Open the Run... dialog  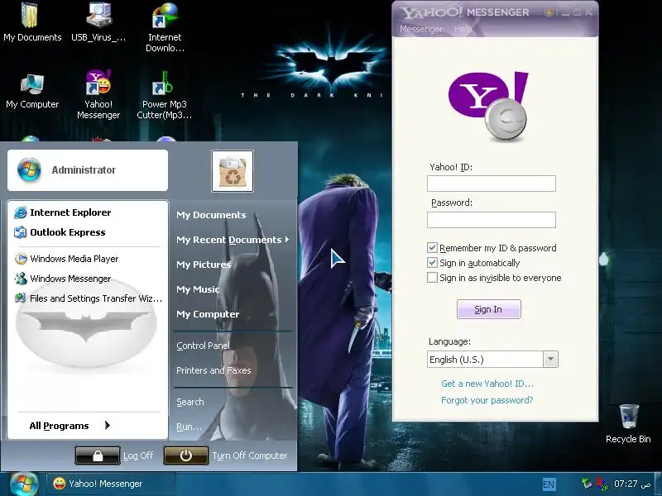coord(189,427)
